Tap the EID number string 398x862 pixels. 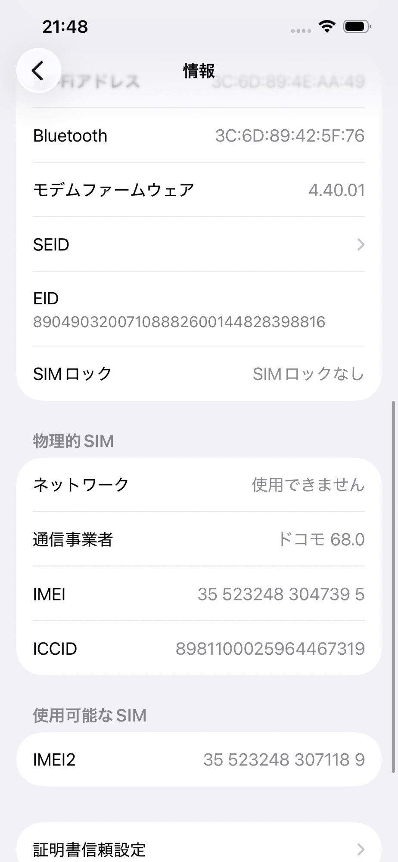click(179, 322)
